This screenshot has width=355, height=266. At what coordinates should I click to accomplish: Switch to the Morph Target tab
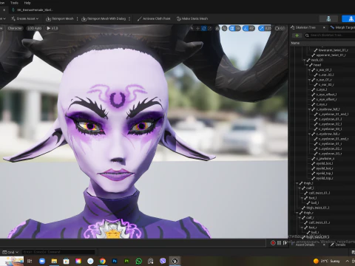tap(342, 27)
